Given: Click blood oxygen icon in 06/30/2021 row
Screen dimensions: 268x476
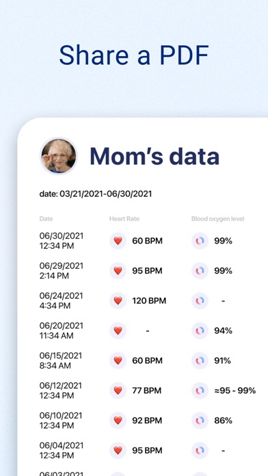Looking at the screenshot, I should [200, 241].
